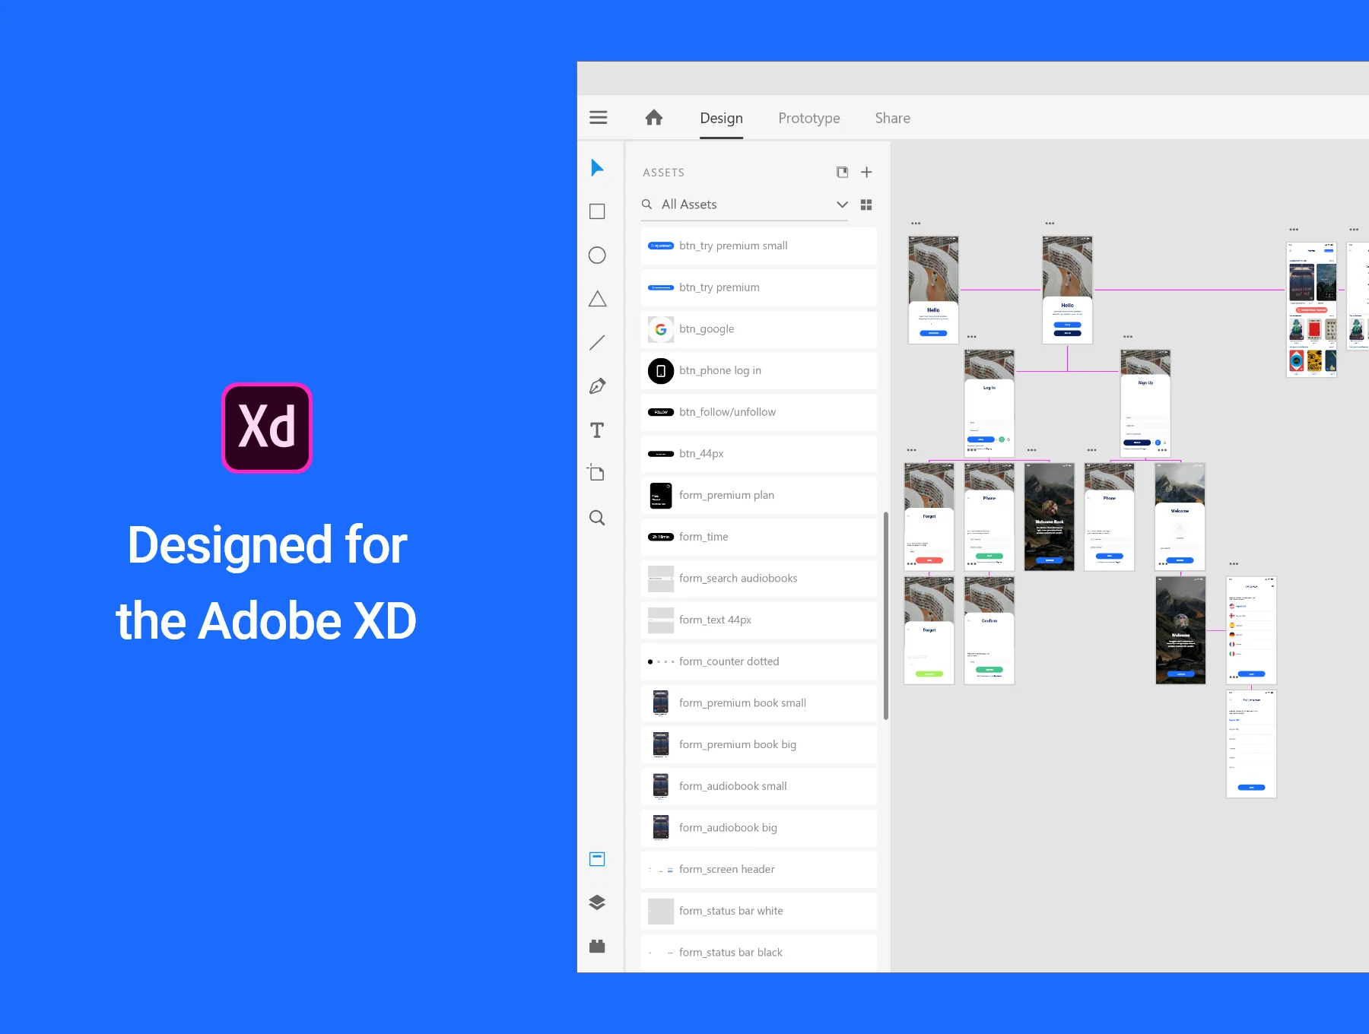
Task: Click the assets panel scrollbar
Action: coord(886,616)
